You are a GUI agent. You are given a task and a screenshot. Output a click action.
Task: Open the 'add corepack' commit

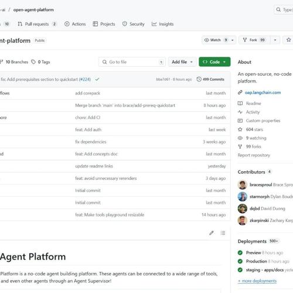point(87,93)
